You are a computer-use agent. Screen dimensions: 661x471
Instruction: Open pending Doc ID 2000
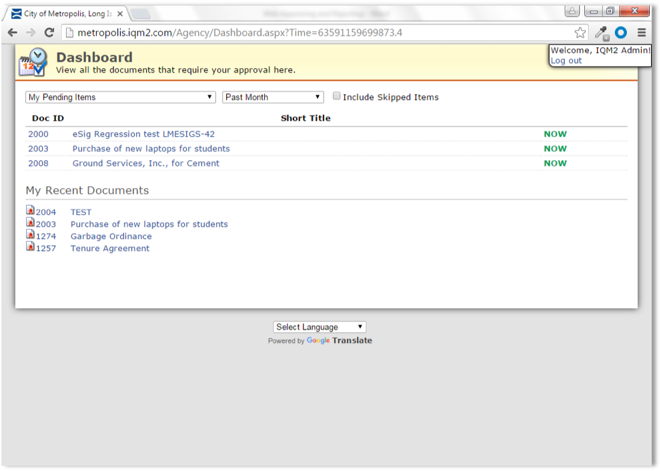pos(39,134)
